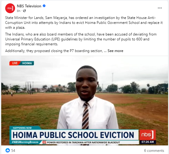The height and width of the screenshot is (154, 169).
Task: Click the NP ticker icon
Action: pyautogui.click(x=44, y=142)
